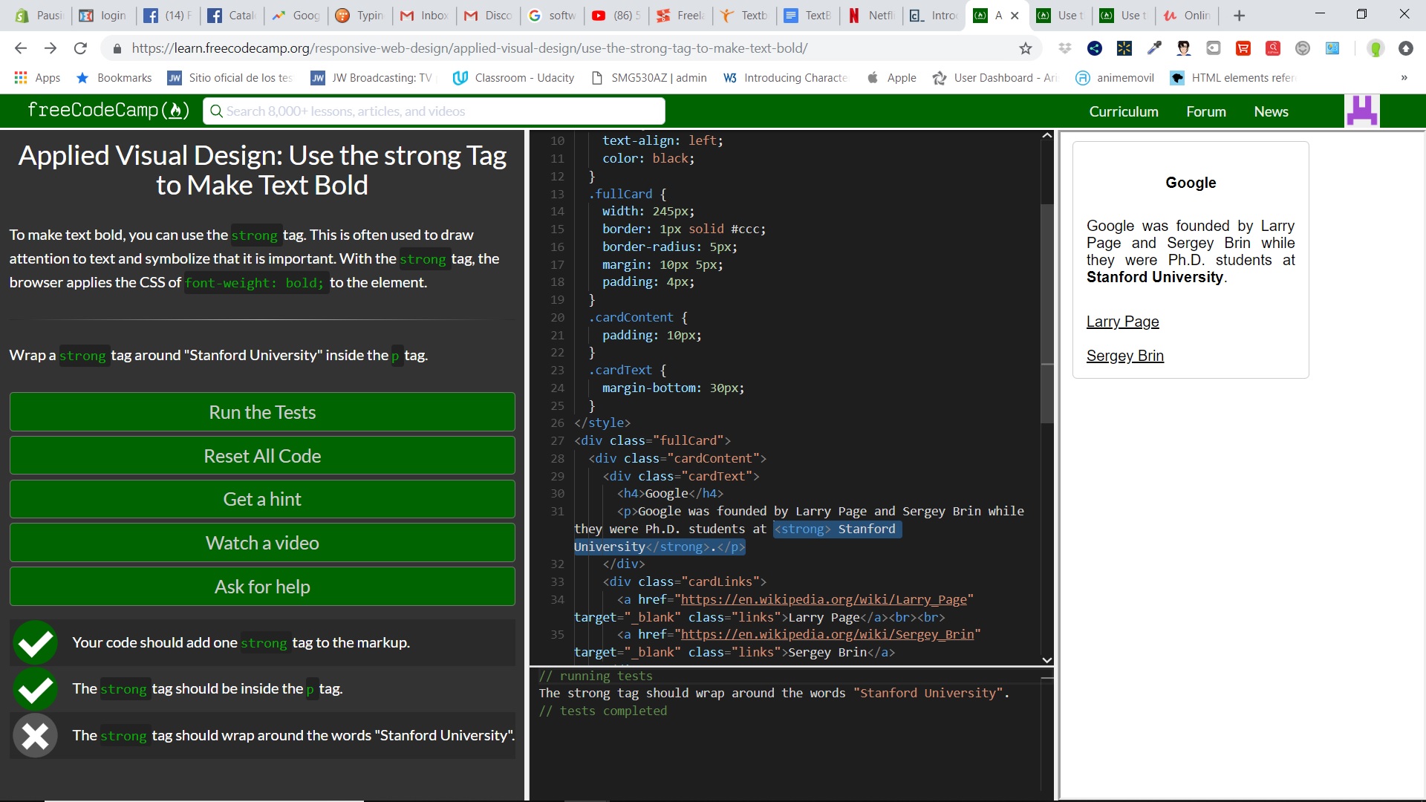Open the Introducing Character bookmark
Image resolution: width=1426 pixels, height=802 pixels.
coord(786,78)
